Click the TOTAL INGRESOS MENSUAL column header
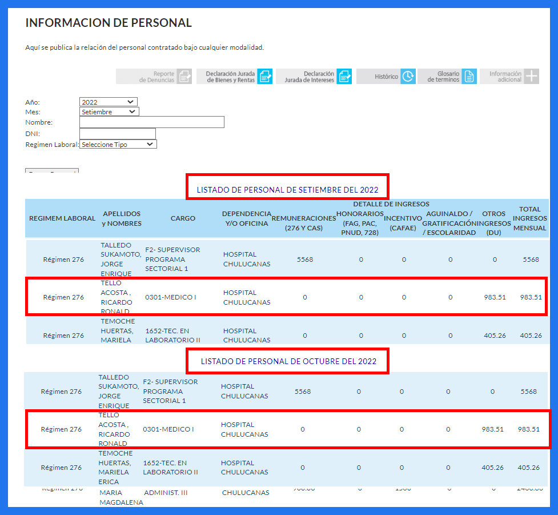 (530, 218)
